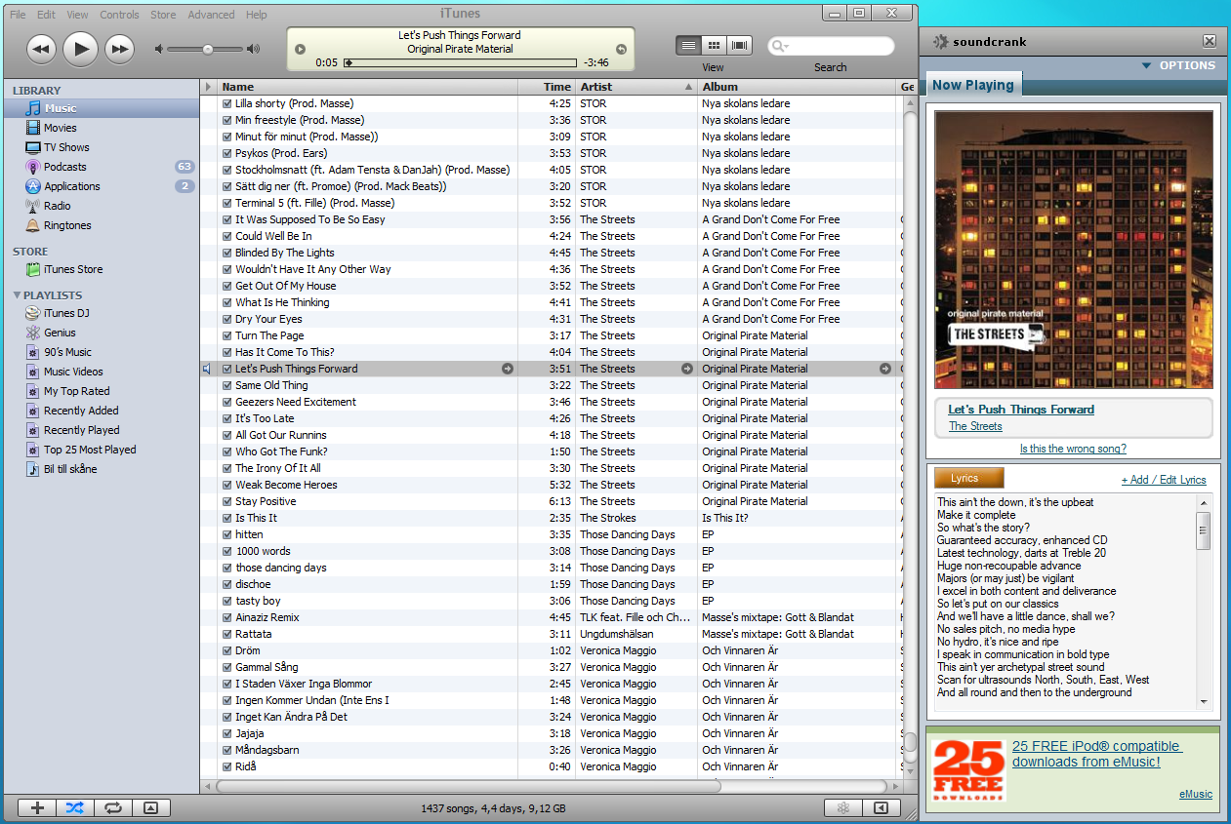Select the song Stay Positive

266,501
